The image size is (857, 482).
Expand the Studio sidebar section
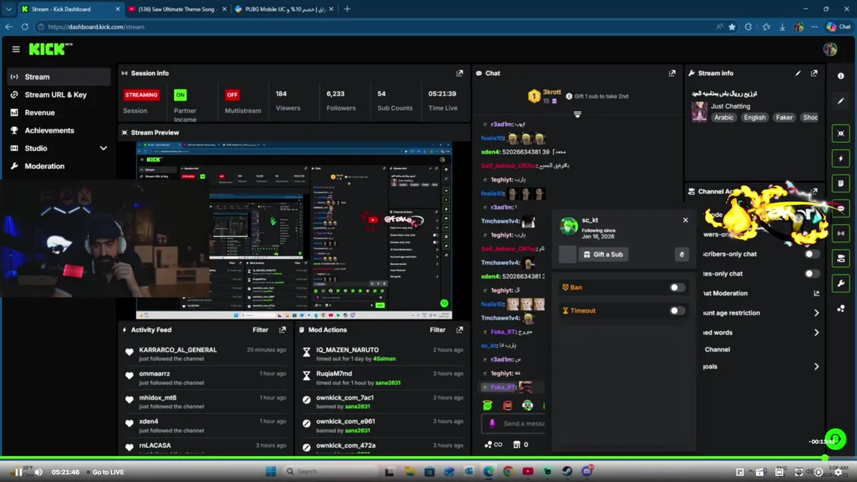pos(103,148)
